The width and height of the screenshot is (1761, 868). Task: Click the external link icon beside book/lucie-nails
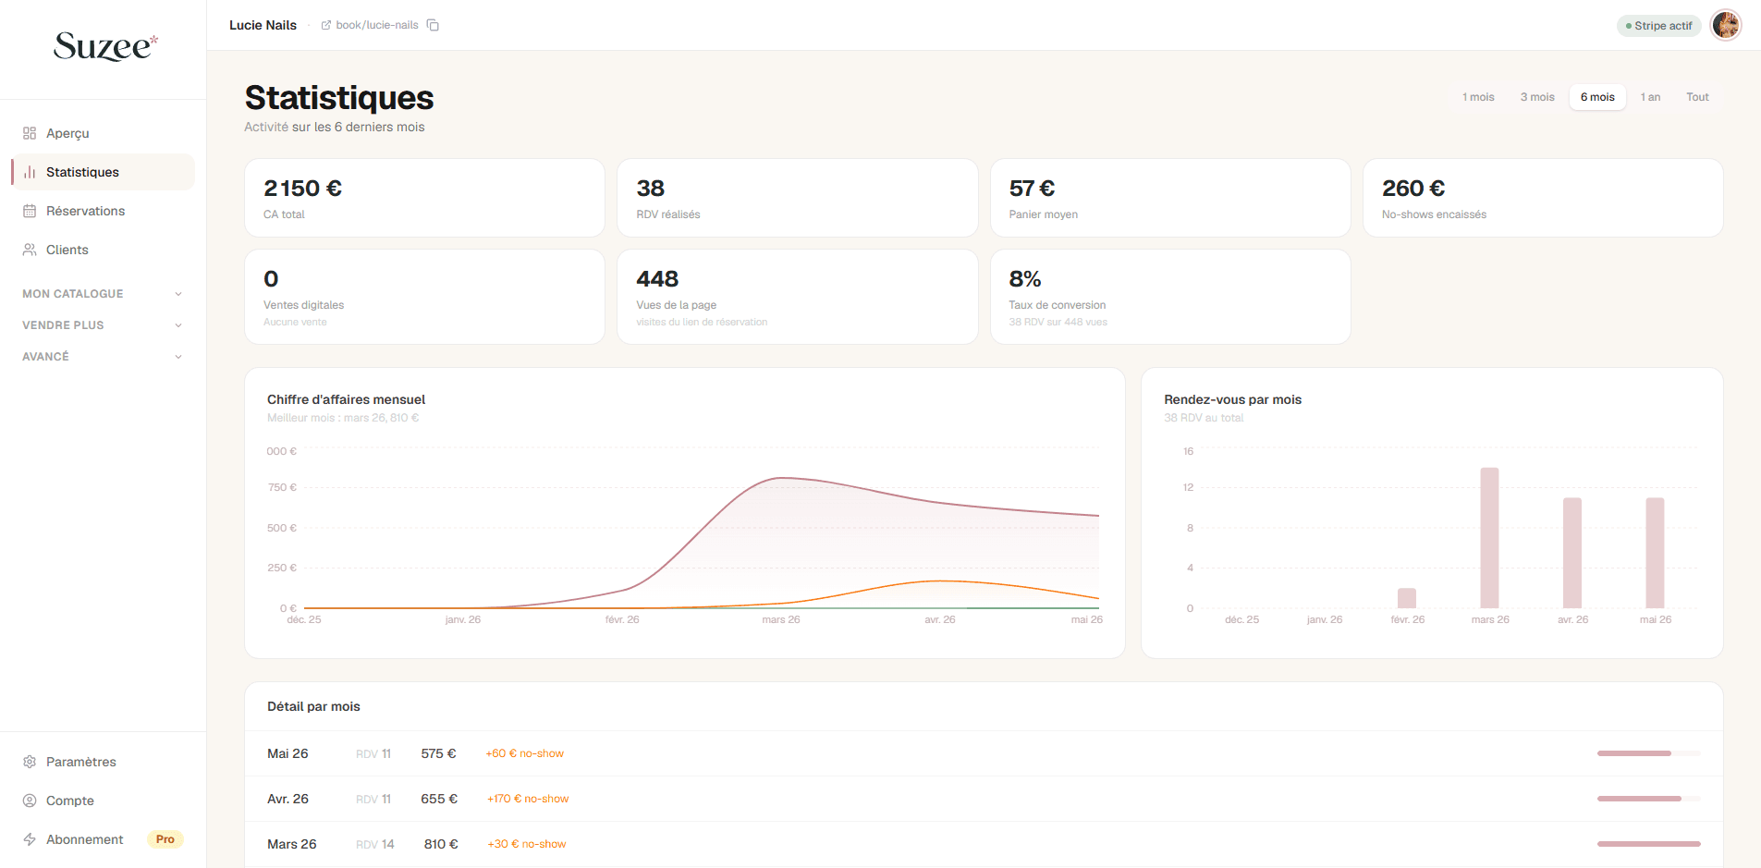[326, 25]
